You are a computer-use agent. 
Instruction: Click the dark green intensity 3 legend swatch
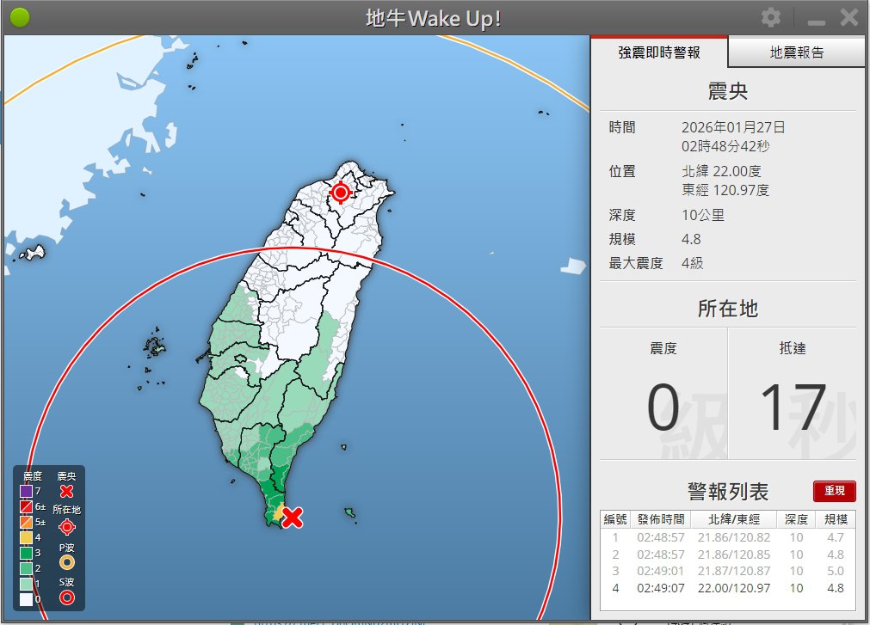(x=26, y=553)
